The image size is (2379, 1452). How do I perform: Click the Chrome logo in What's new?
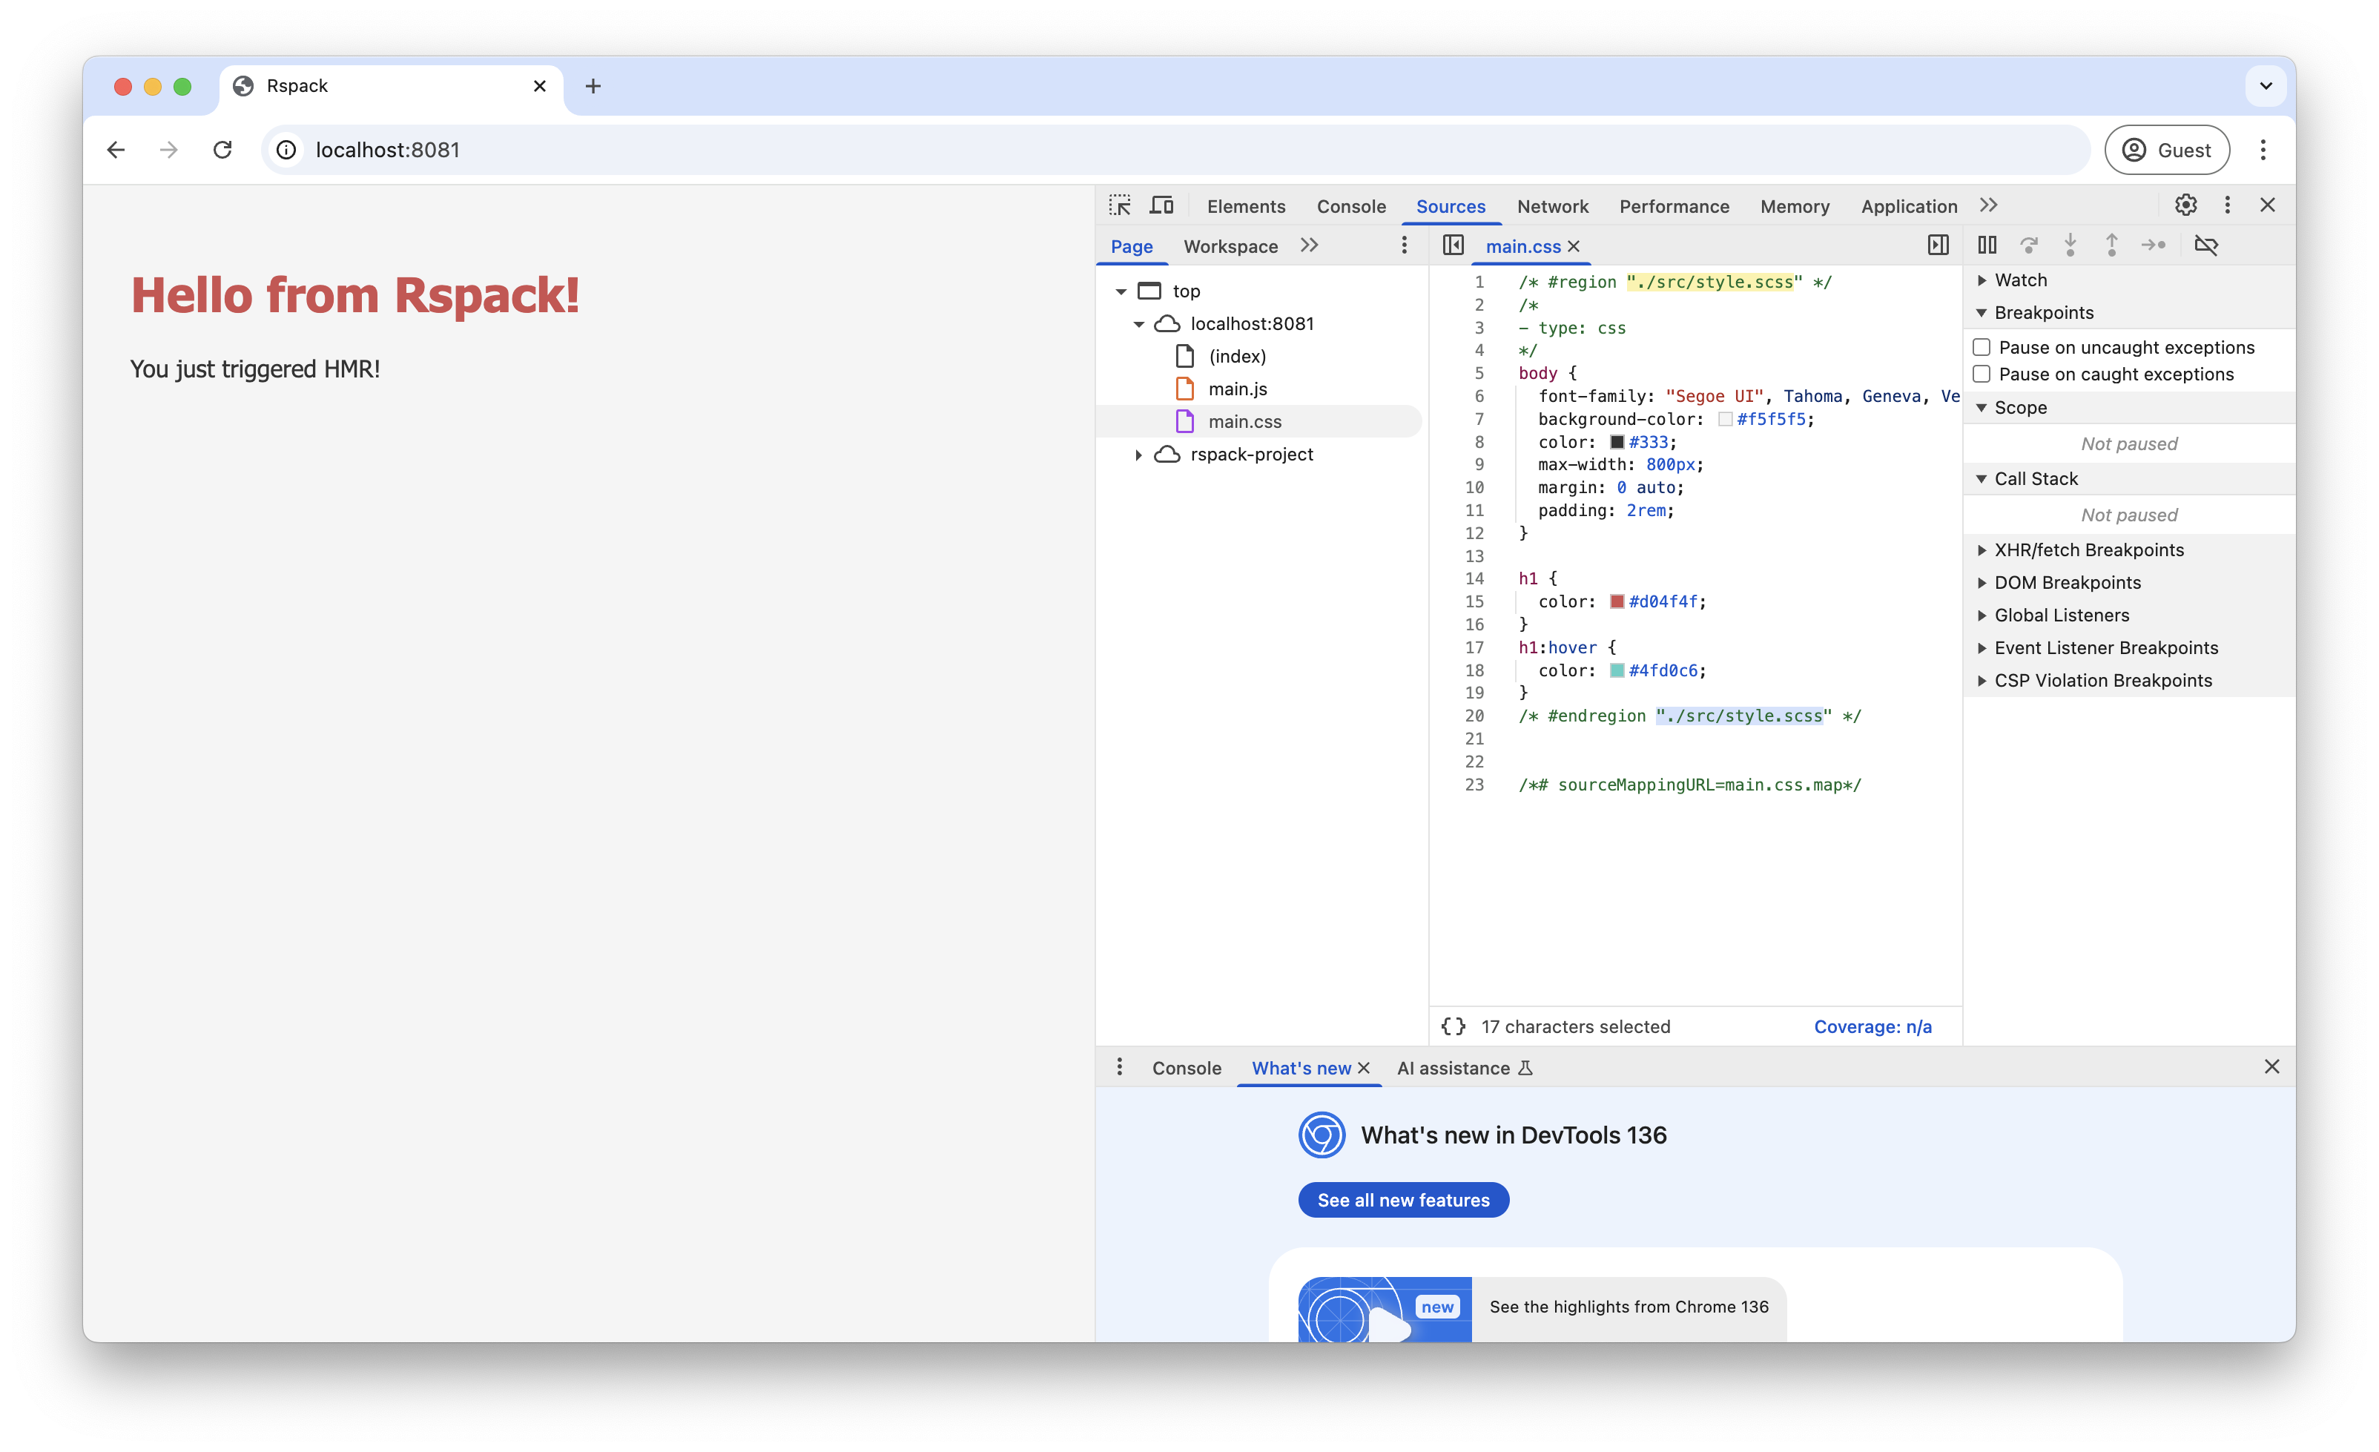pos(1322,1135)
